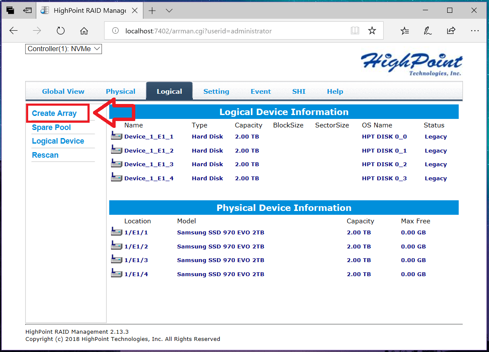The image size is (489, 352).
Task: Open the Help tab
Action: 335,92
